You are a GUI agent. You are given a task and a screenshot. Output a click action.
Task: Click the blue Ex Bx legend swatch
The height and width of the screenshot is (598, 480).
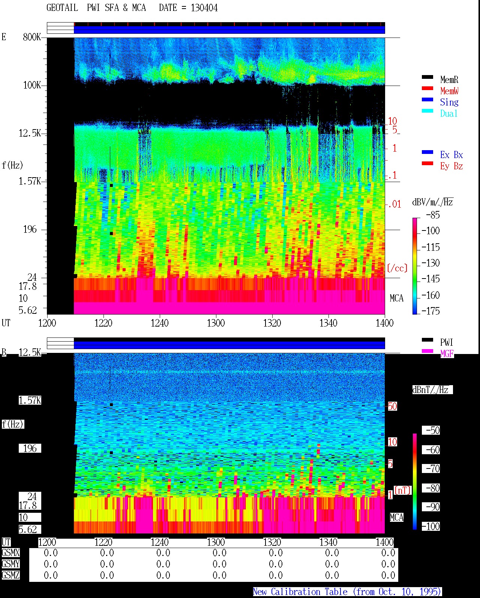pos(427,152)
